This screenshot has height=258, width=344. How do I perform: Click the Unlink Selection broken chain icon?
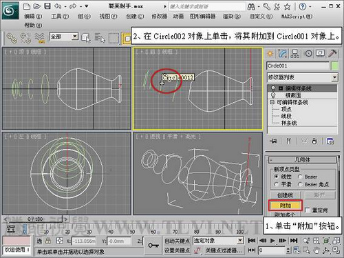pyautogui.click(x=25, y=38)
